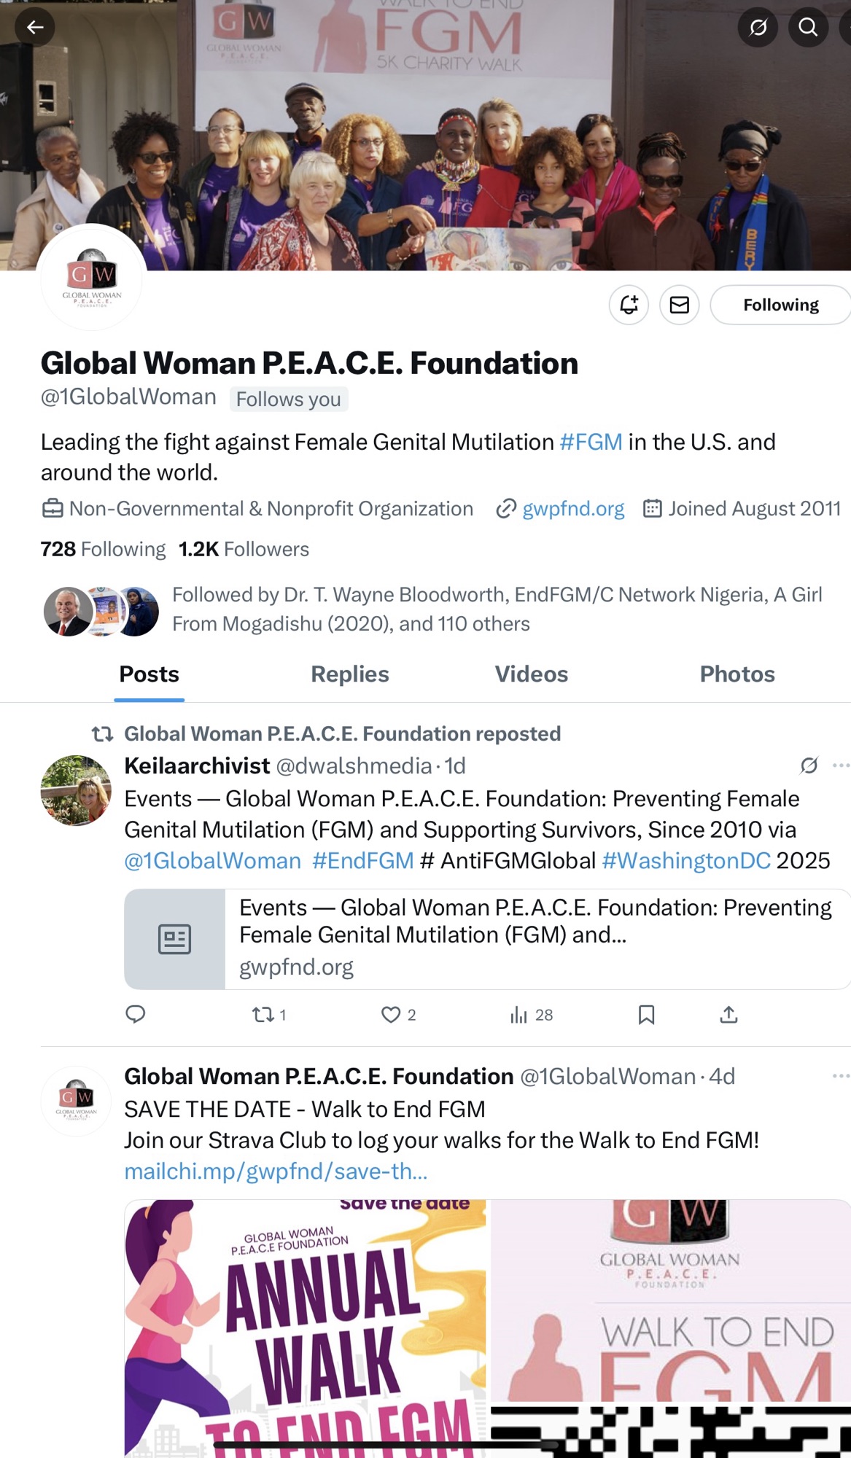The image size is (851, 1458).
Task: Enable post notifications with bell icon
Action: point(629,305)
